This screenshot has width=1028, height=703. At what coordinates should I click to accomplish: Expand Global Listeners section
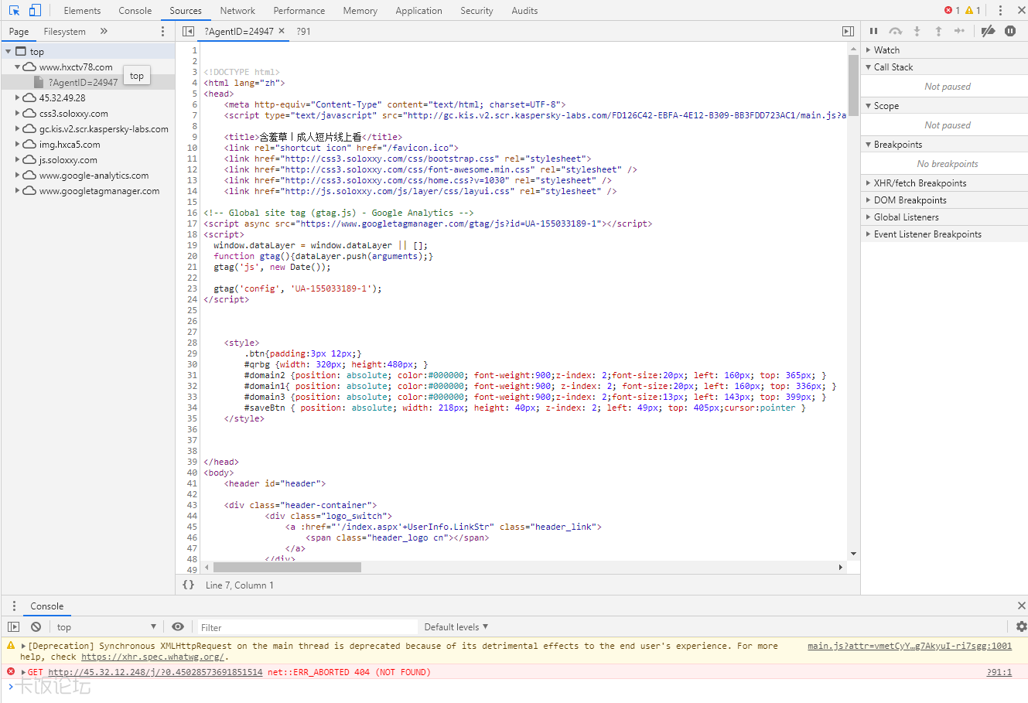[944, 217]
